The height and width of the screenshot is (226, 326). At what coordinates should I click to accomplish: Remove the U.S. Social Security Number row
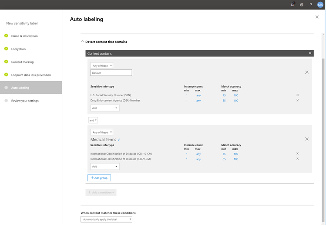click(x=298, y=95)
